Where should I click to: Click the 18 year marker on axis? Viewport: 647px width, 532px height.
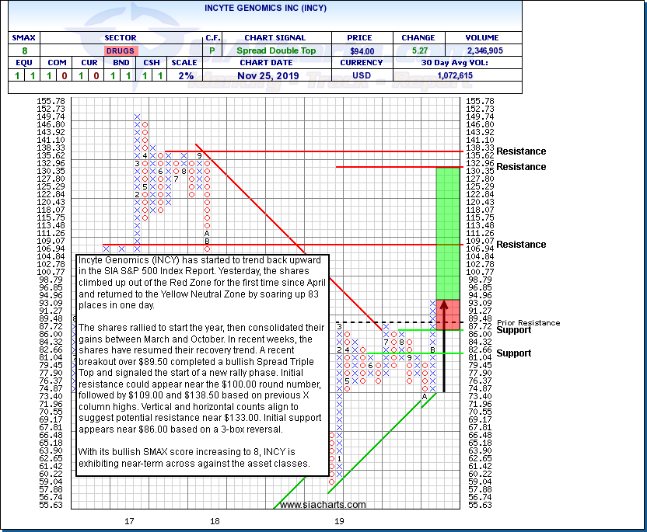click(x=215, y=521)
